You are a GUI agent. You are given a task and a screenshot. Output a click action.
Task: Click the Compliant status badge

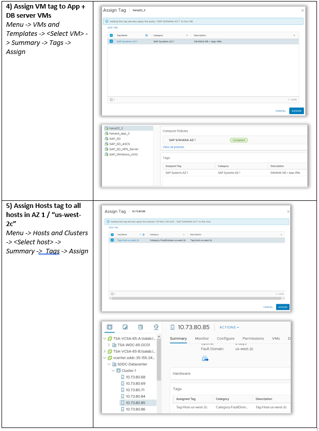point(239,140)
